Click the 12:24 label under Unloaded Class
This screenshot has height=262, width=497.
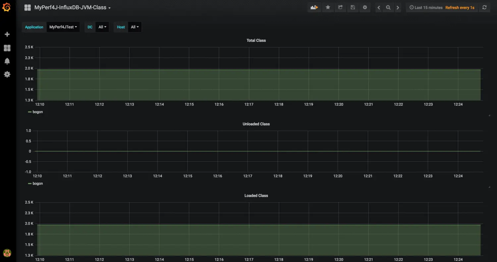458,176
